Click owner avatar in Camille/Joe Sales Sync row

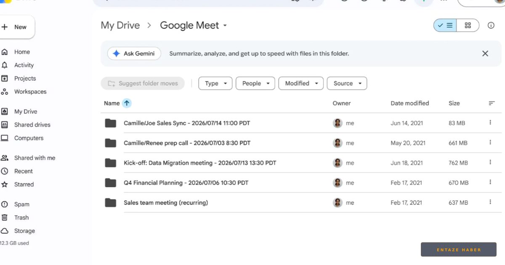pyautogui.click(x=338, y=123)
